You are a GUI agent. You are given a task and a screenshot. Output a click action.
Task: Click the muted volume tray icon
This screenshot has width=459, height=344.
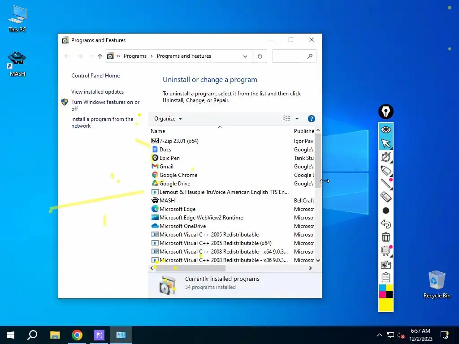point(401,335)
